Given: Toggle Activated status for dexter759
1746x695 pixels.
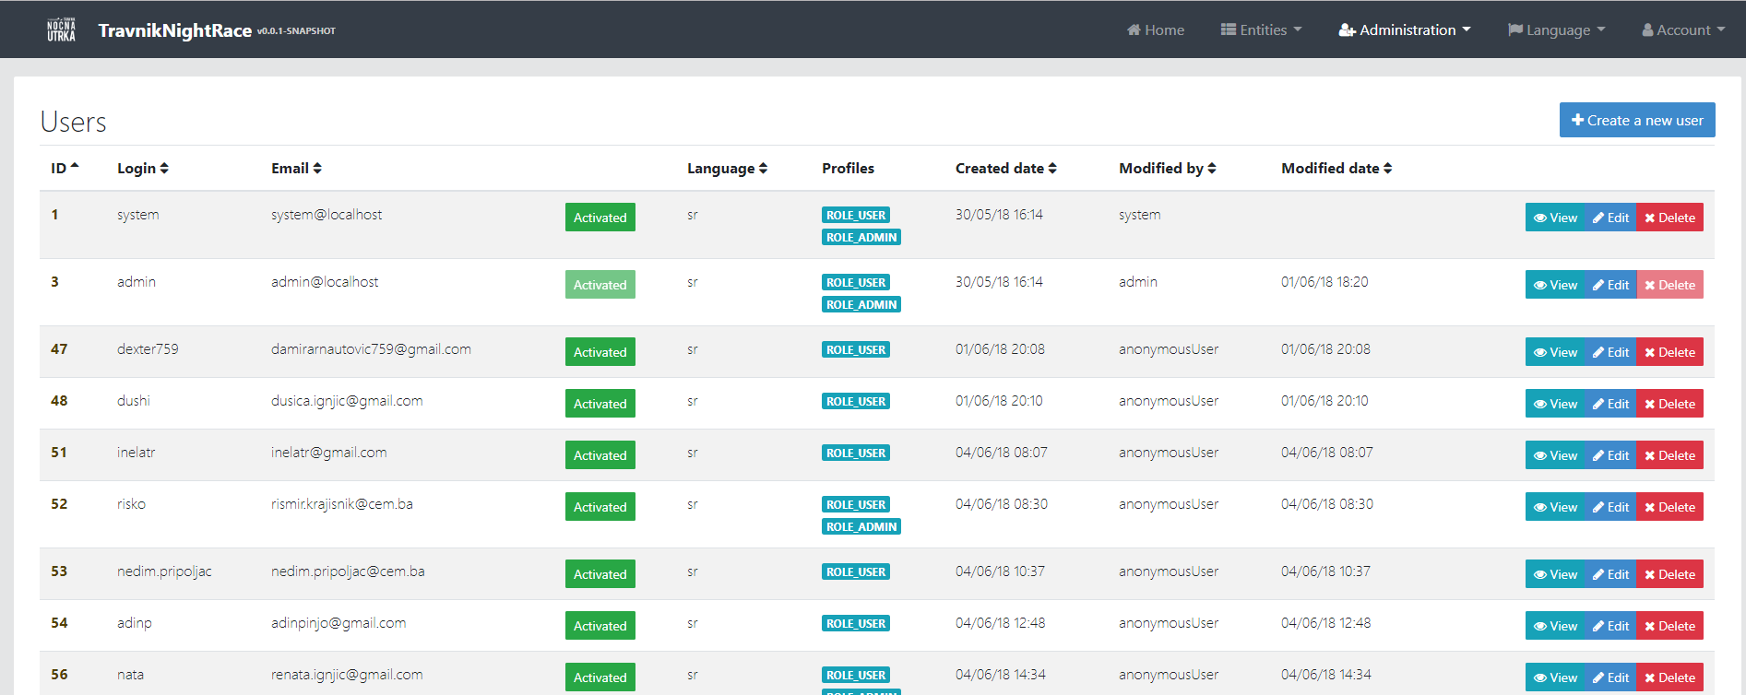Looking at the screenshot, I should point(600,352).
